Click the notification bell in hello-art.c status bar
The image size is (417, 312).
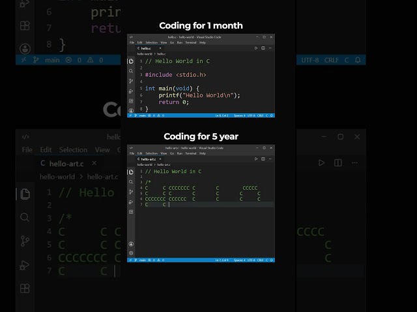[271, 260]
